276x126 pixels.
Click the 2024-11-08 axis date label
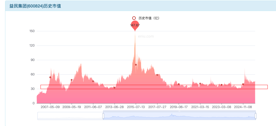point(243,107)
